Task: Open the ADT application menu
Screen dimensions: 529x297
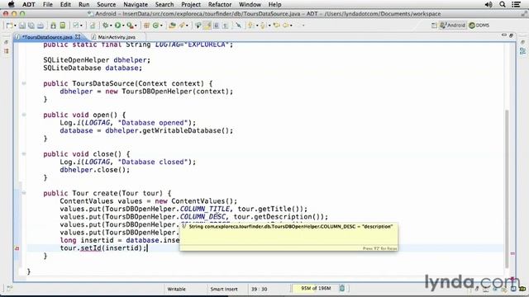Action: pyautogui.click(x=29, y=4)
